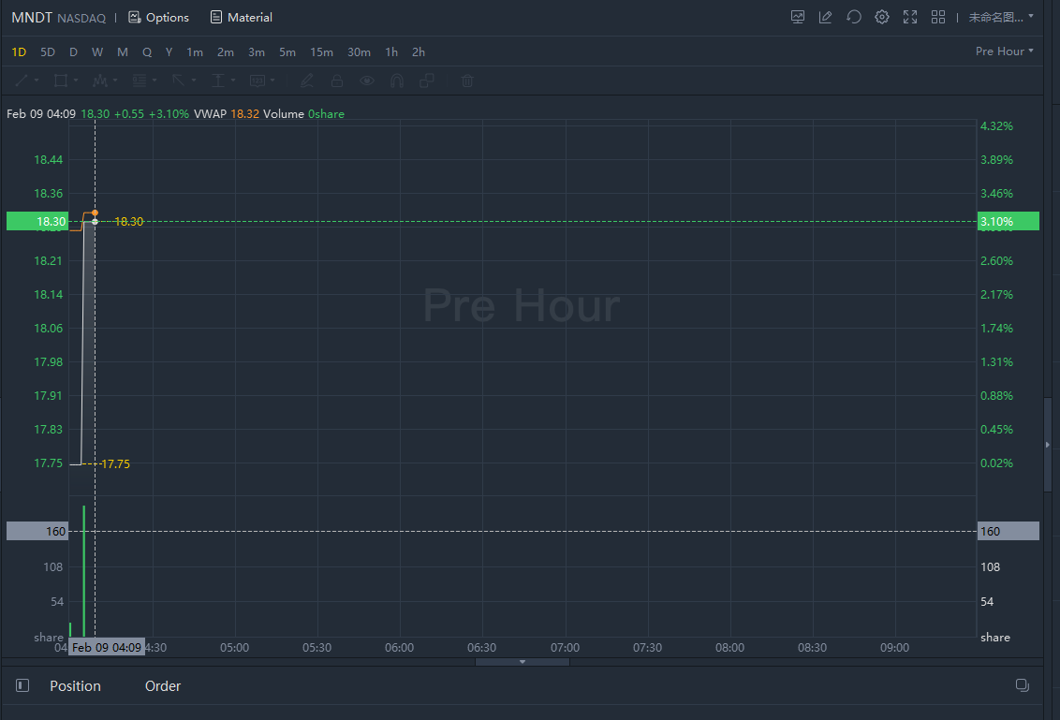This screenshot has width=1060, height=720.
Task: Select the trend line drawing tool
Action: click(x=22, y=81)
